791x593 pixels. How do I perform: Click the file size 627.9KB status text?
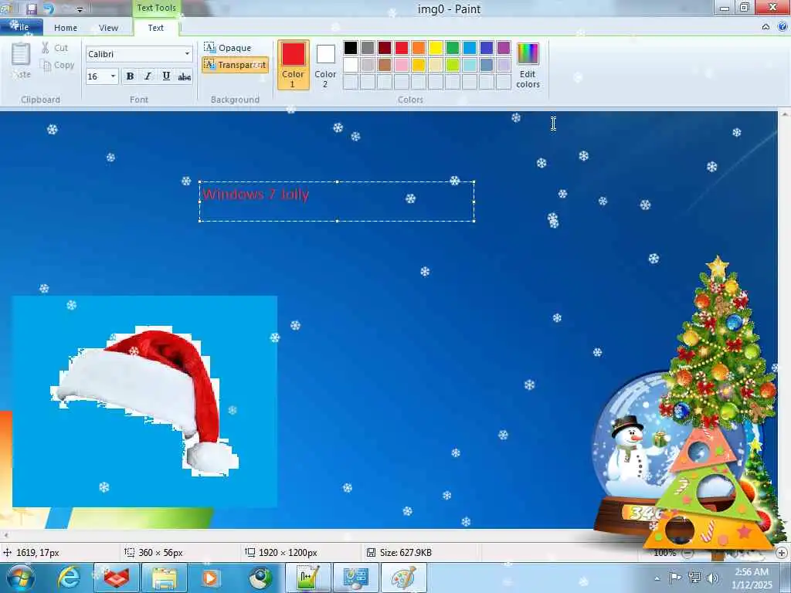pyautogui.click(x=406, y=553)
